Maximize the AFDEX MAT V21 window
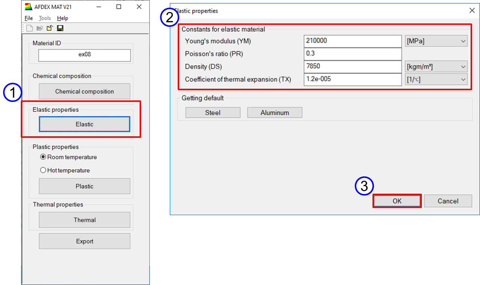This screenshot has height=285, width=480. click(118, 7)
